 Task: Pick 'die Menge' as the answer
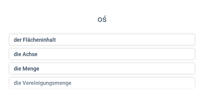102,69
